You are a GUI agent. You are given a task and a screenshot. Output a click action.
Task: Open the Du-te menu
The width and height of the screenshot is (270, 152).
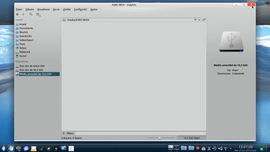click(56, 9)
